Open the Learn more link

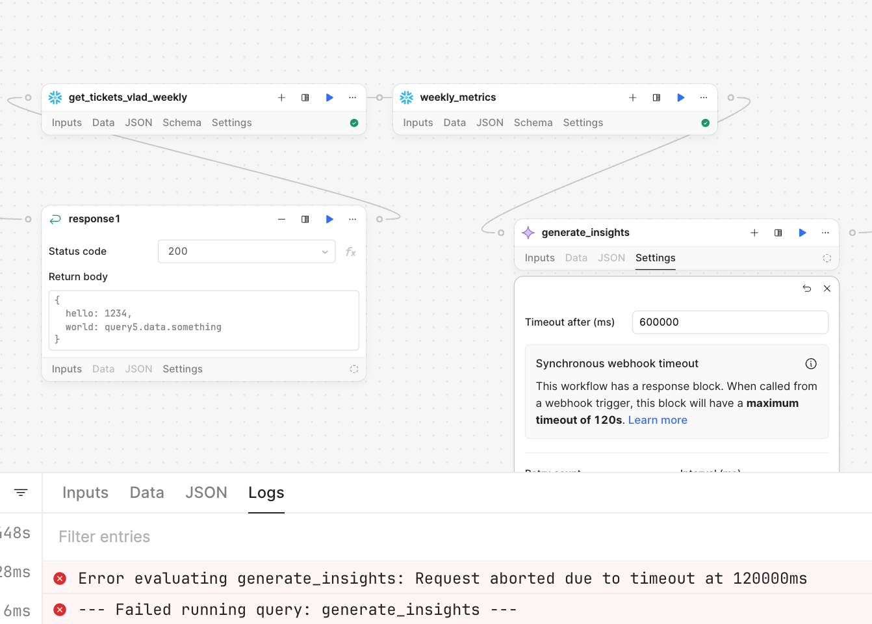tap(657, 420)
